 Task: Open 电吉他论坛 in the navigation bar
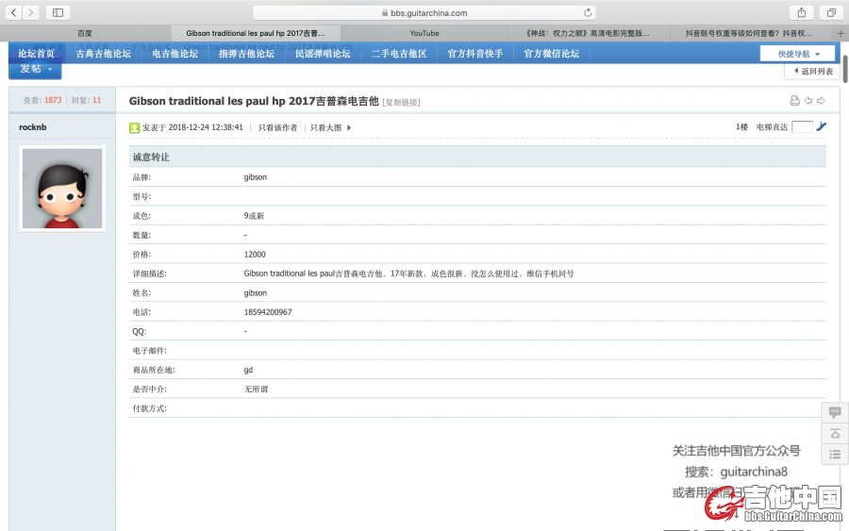175,54
